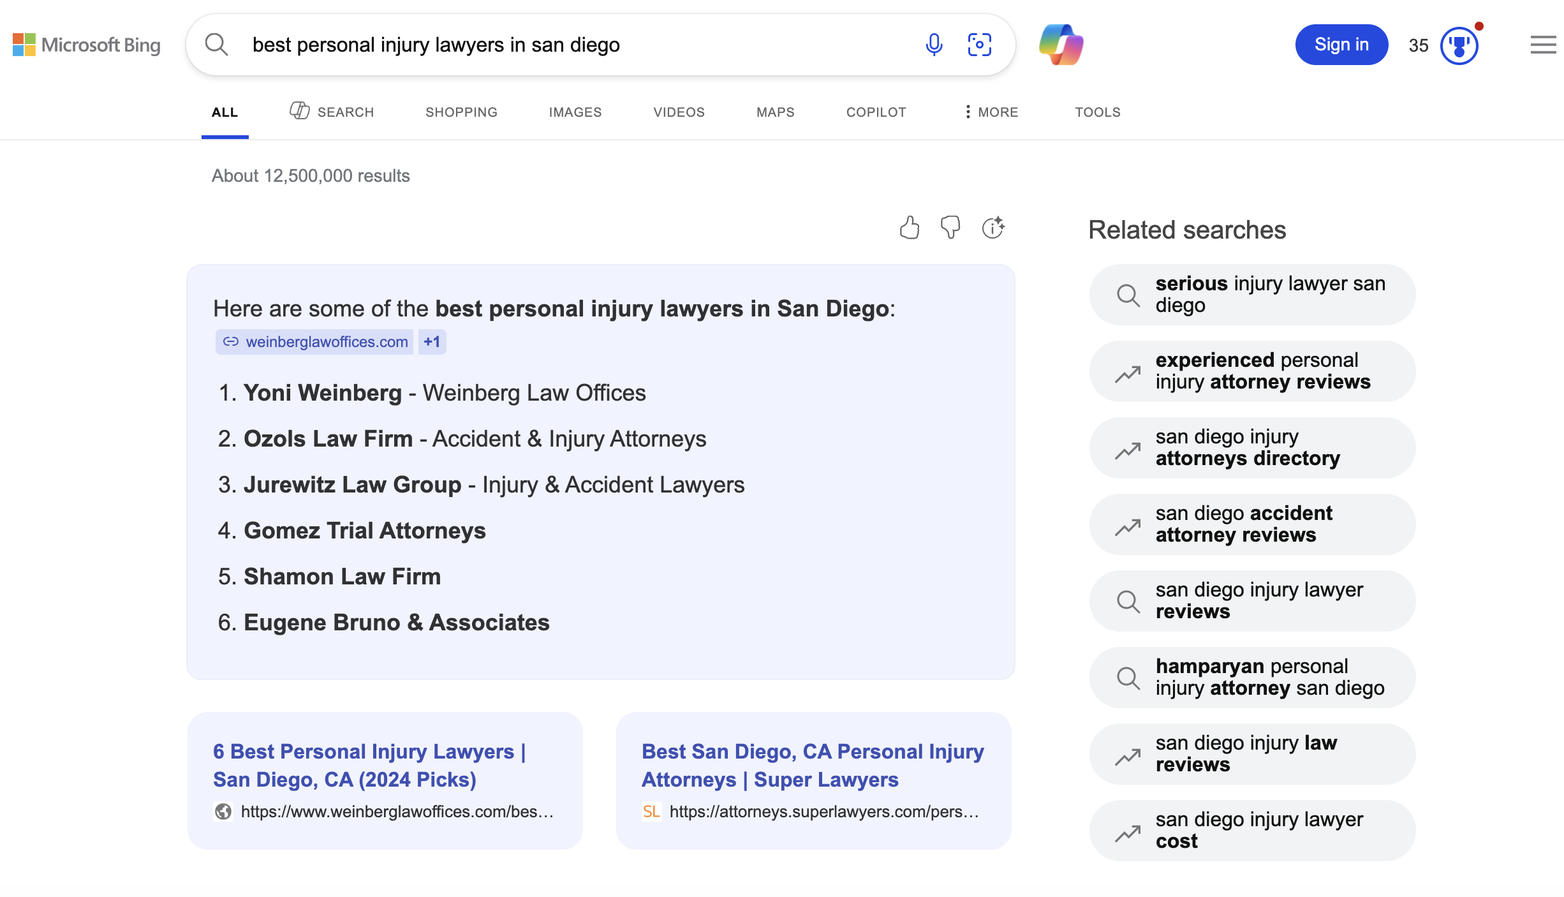Click the 35 rewards points count

pyautogui.click(x=1419, y=45)
